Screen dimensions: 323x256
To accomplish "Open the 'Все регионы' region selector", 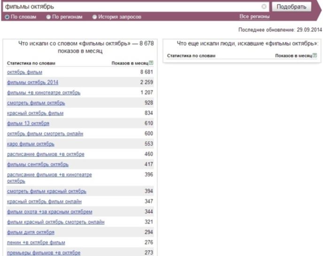I will coord(254,17).
